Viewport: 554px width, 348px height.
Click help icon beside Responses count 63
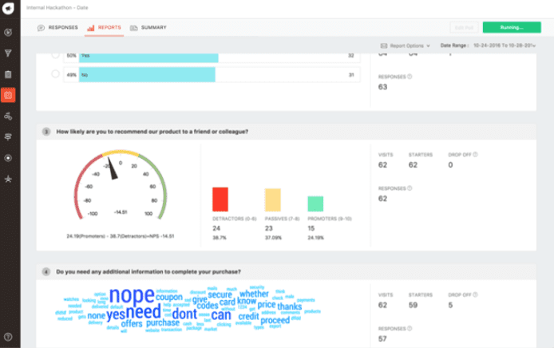click(x=410, y=77)
